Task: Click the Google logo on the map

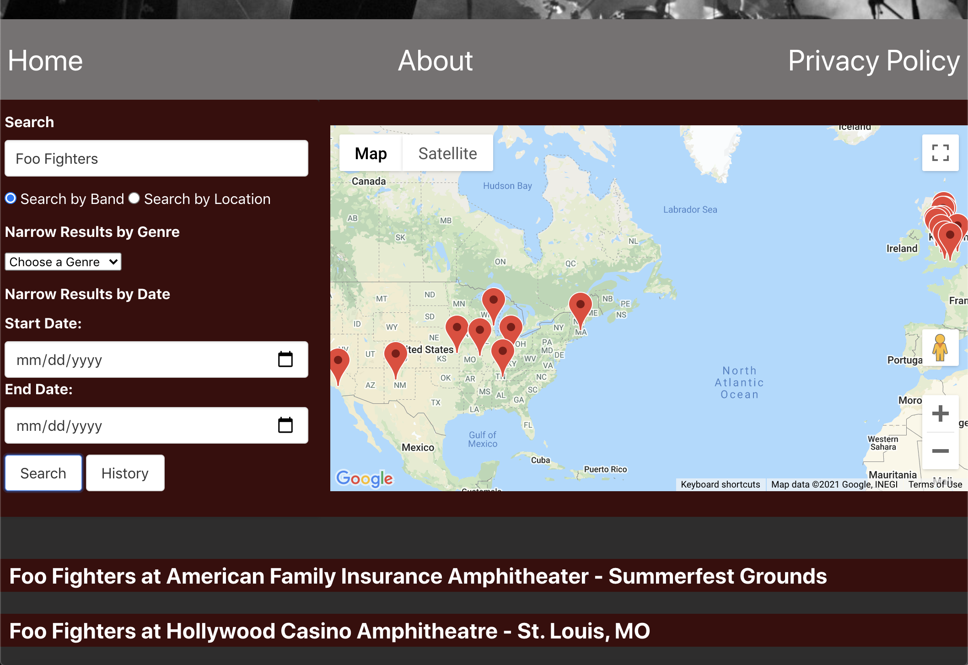Action: tap(365, 478)
